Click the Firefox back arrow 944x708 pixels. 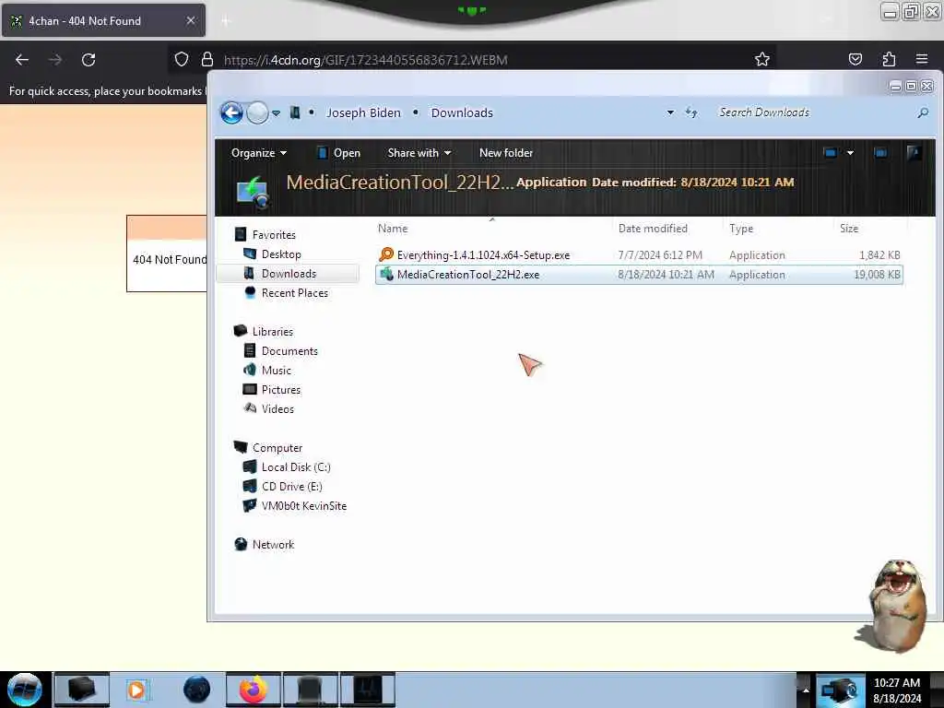pos(22,60)
